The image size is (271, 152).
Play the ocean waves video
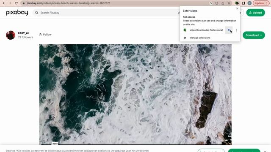(135, 95)
